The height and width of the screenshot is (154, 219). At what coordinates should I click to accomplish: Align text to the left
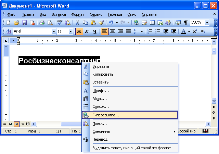pos(105,31)
